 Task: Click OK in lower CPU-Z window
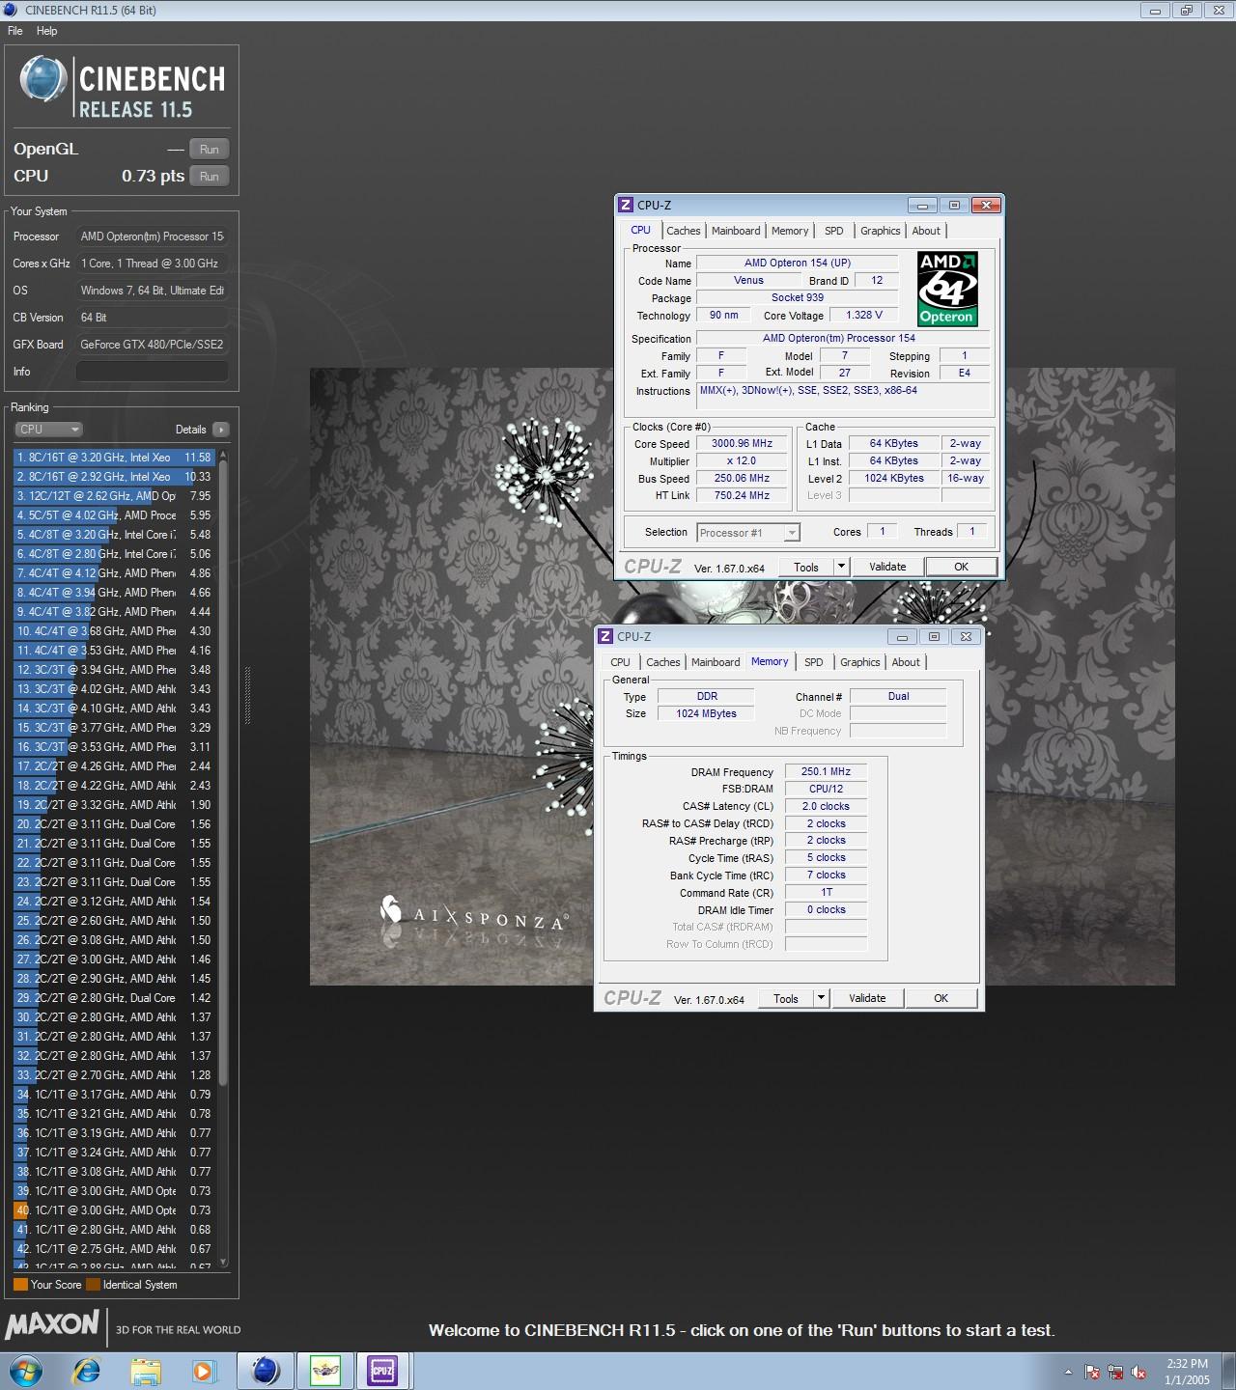coord(941,999)
